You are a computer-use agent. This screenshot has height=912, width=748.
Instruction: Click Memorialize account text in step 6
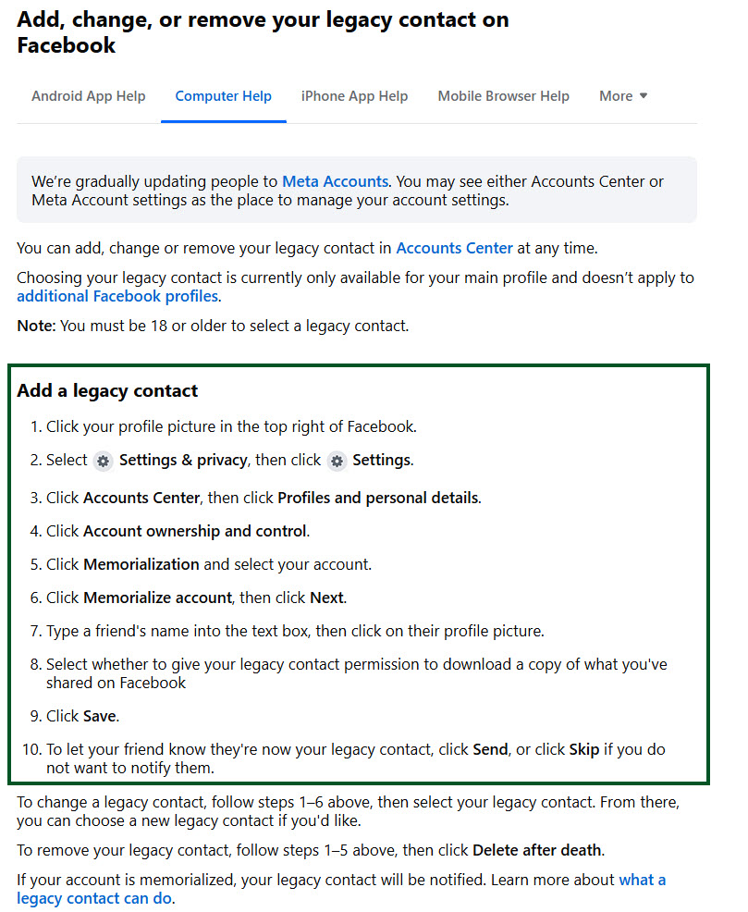pos(157,598)
